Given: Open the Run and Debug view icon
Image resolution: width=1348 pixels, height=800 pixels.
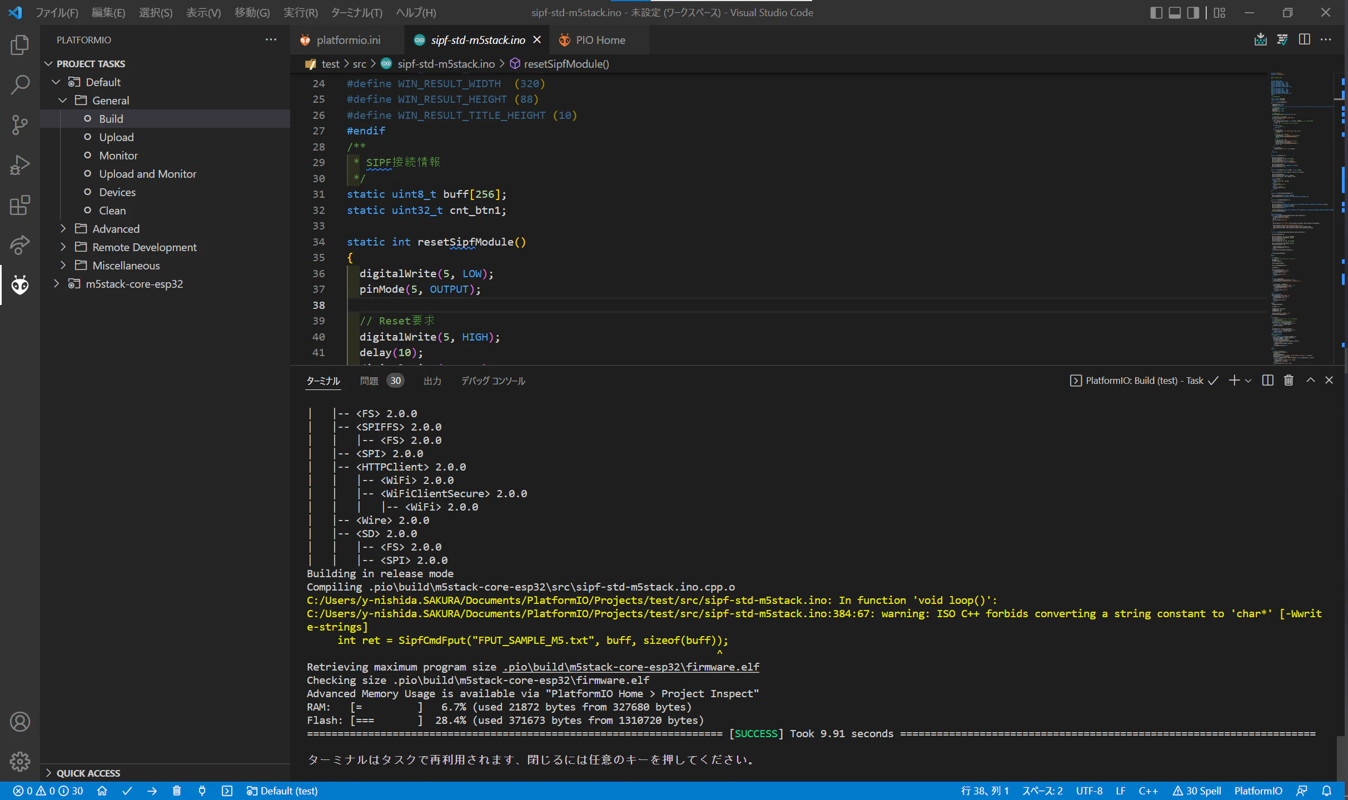Looking at the screenshot, I should tap(20, 165).
